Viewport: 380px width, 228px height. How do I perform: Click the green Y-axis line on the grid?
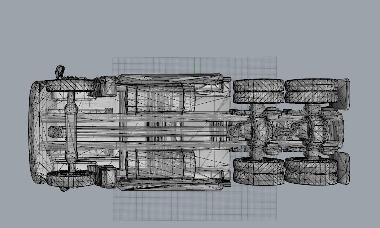tap(195, 66)
